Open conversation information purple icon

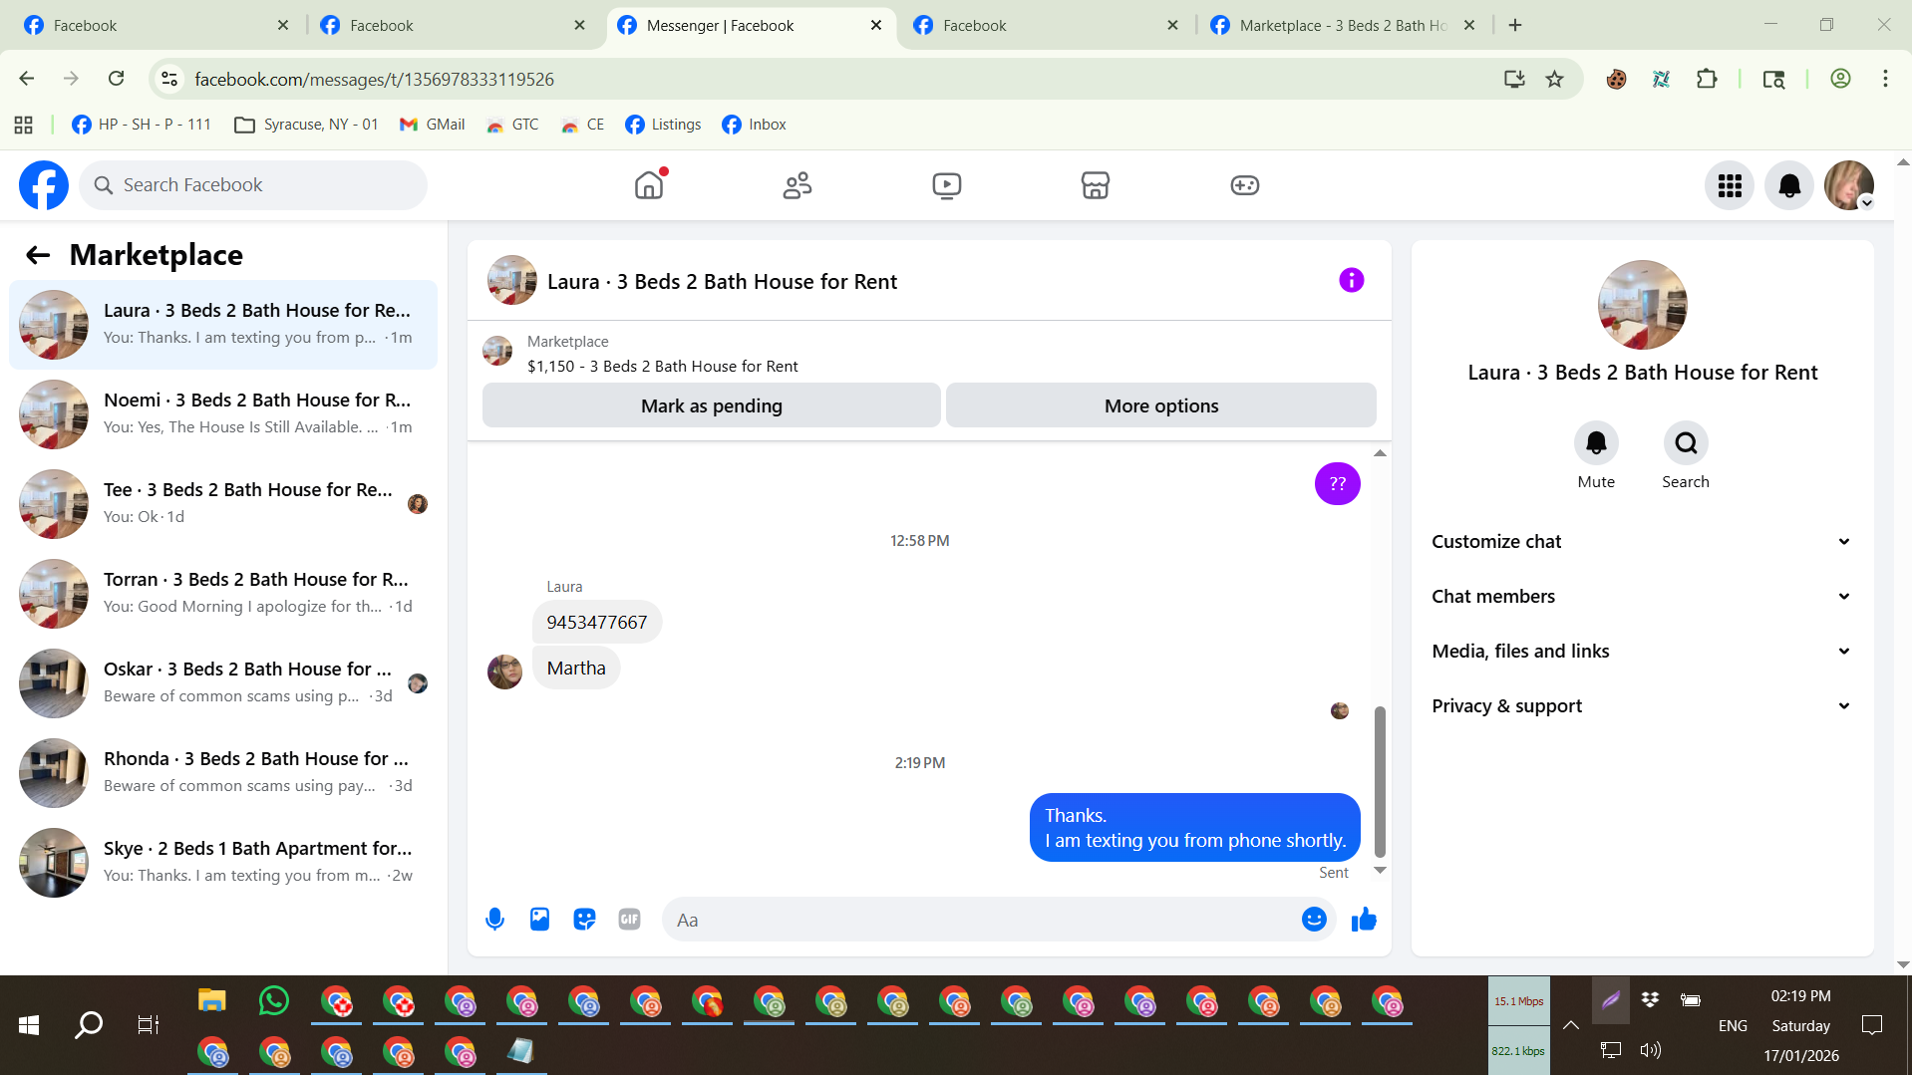(x=1351, y=281)
